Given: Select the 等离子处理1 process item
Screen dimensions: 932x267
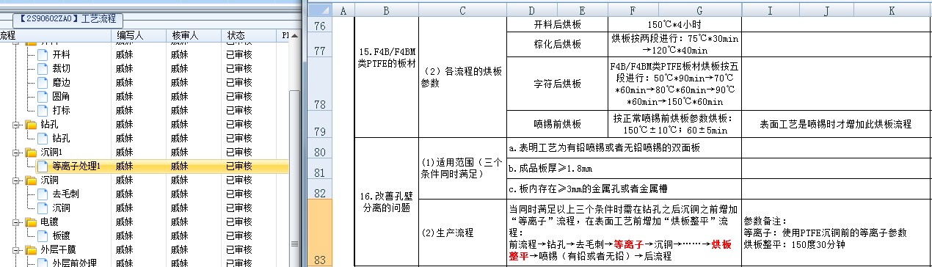Looking at the screenshot, I should click(x=76, y=167).
